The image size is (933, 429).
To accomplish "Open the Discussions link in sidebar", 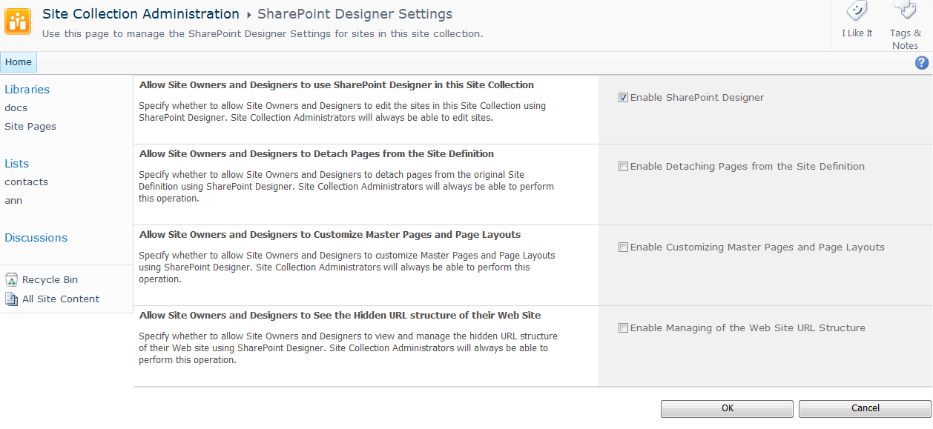I will tap(36, 238).
